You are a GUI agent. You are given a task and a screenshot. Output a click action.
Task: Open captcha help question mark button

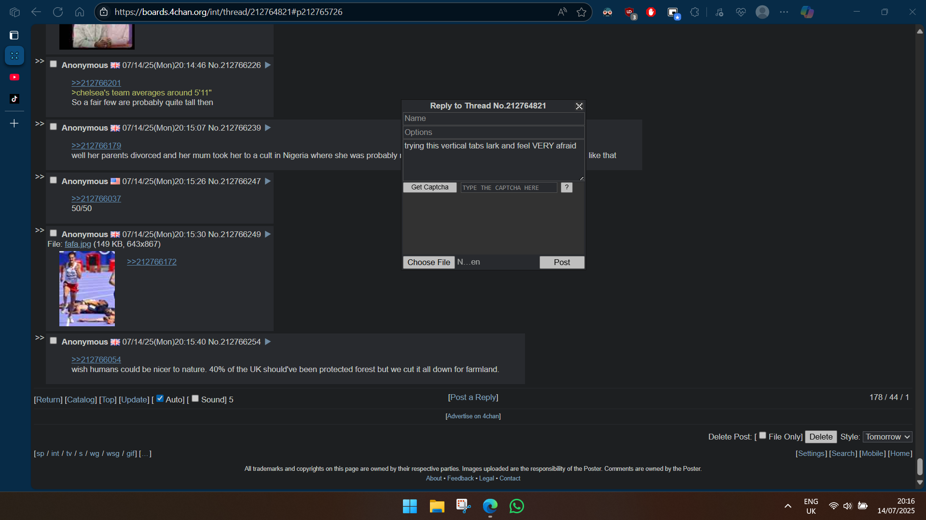pos(567,187)
